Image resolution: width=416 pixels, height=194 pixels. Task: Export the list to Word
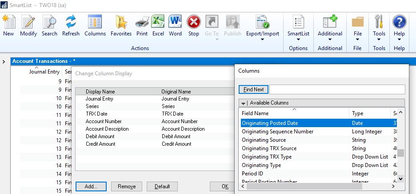[175, 22]
